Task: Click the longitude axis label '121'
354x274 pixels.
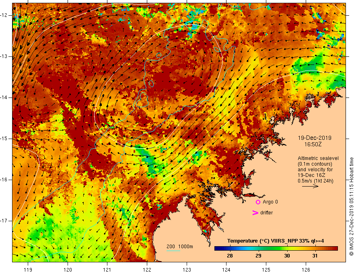Action: tap(107, 270)
